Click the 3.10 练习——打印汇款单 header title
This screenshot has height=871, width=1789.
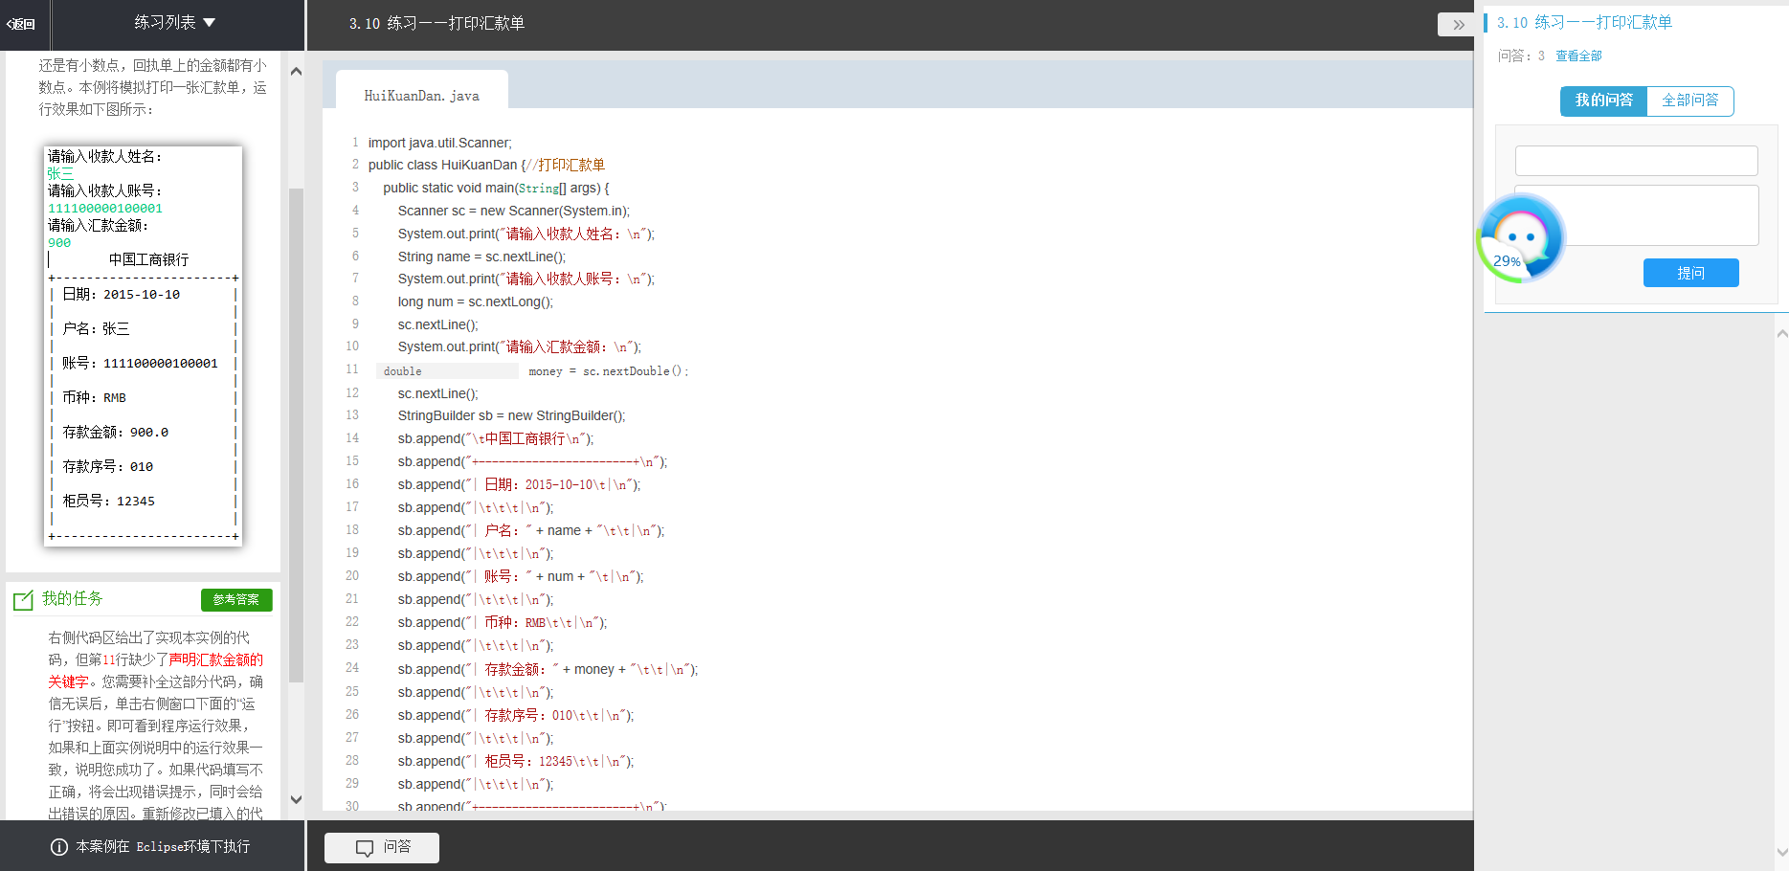[x=436, y=23]
